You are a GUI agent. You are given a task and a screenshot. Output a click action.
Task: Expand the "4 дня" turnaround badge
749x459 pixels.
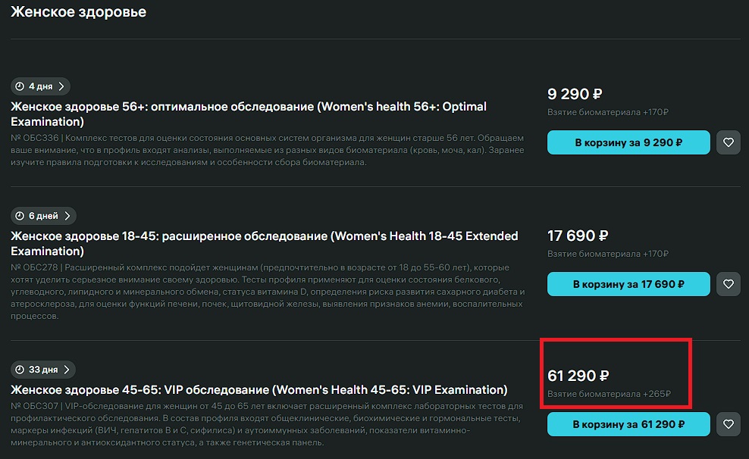(42, 86)
